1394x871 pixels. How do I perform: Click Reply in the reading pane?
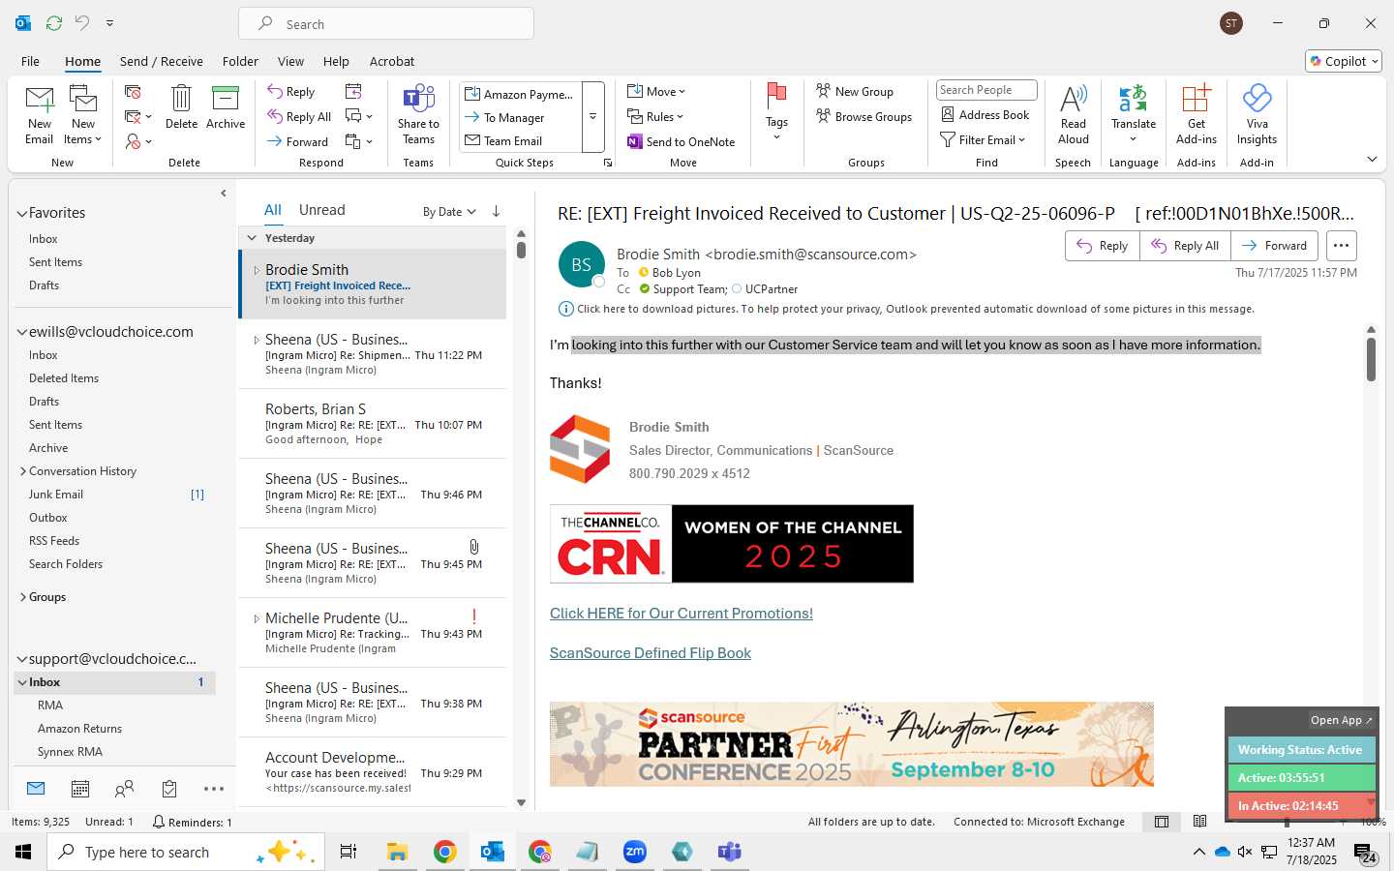coord(1103,246)
